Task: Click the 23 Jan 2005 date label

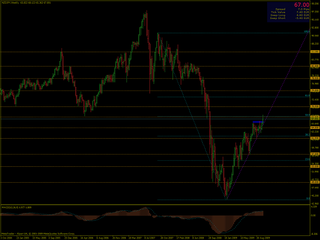Action: [x=23, y=238]
